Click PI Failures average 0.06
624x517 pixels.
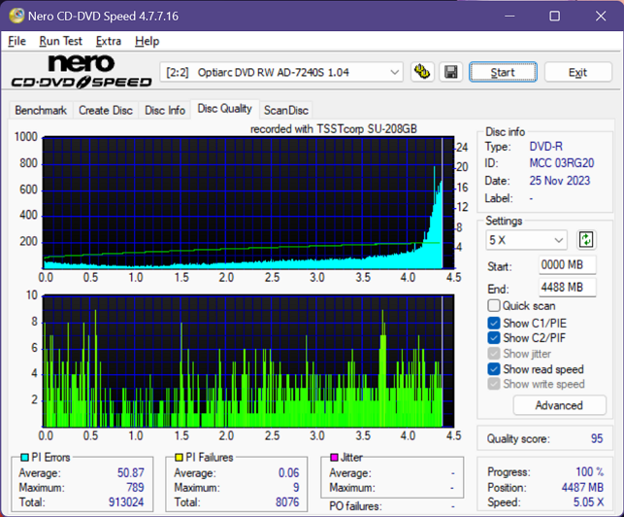tap(288, 472)
